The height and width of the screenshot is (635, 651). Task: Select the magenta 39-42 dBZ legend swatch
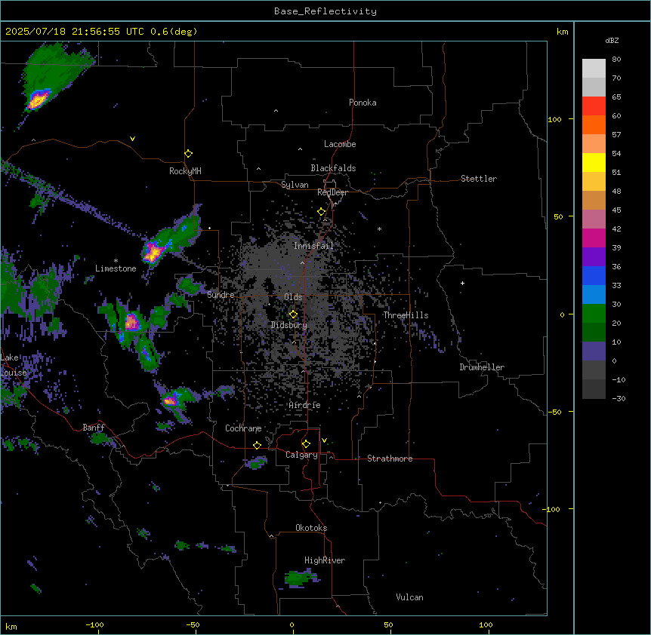pyautogui.click(x=594, y=238)
